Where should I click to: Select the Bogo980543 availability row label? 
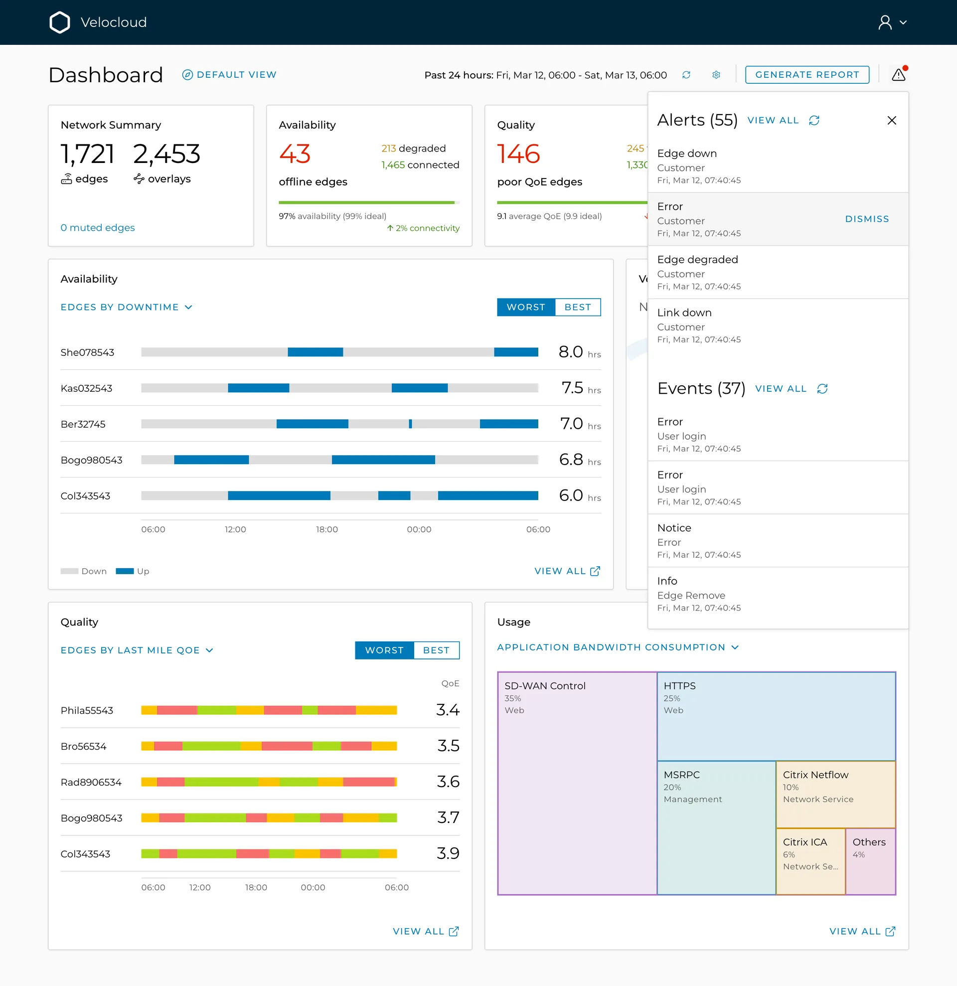point(92,460)
